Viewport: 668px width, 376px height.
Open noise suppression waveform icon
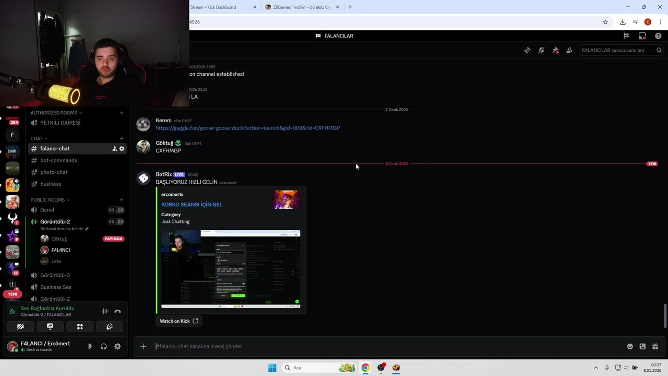pyautogui.click(x=105, y=311)
